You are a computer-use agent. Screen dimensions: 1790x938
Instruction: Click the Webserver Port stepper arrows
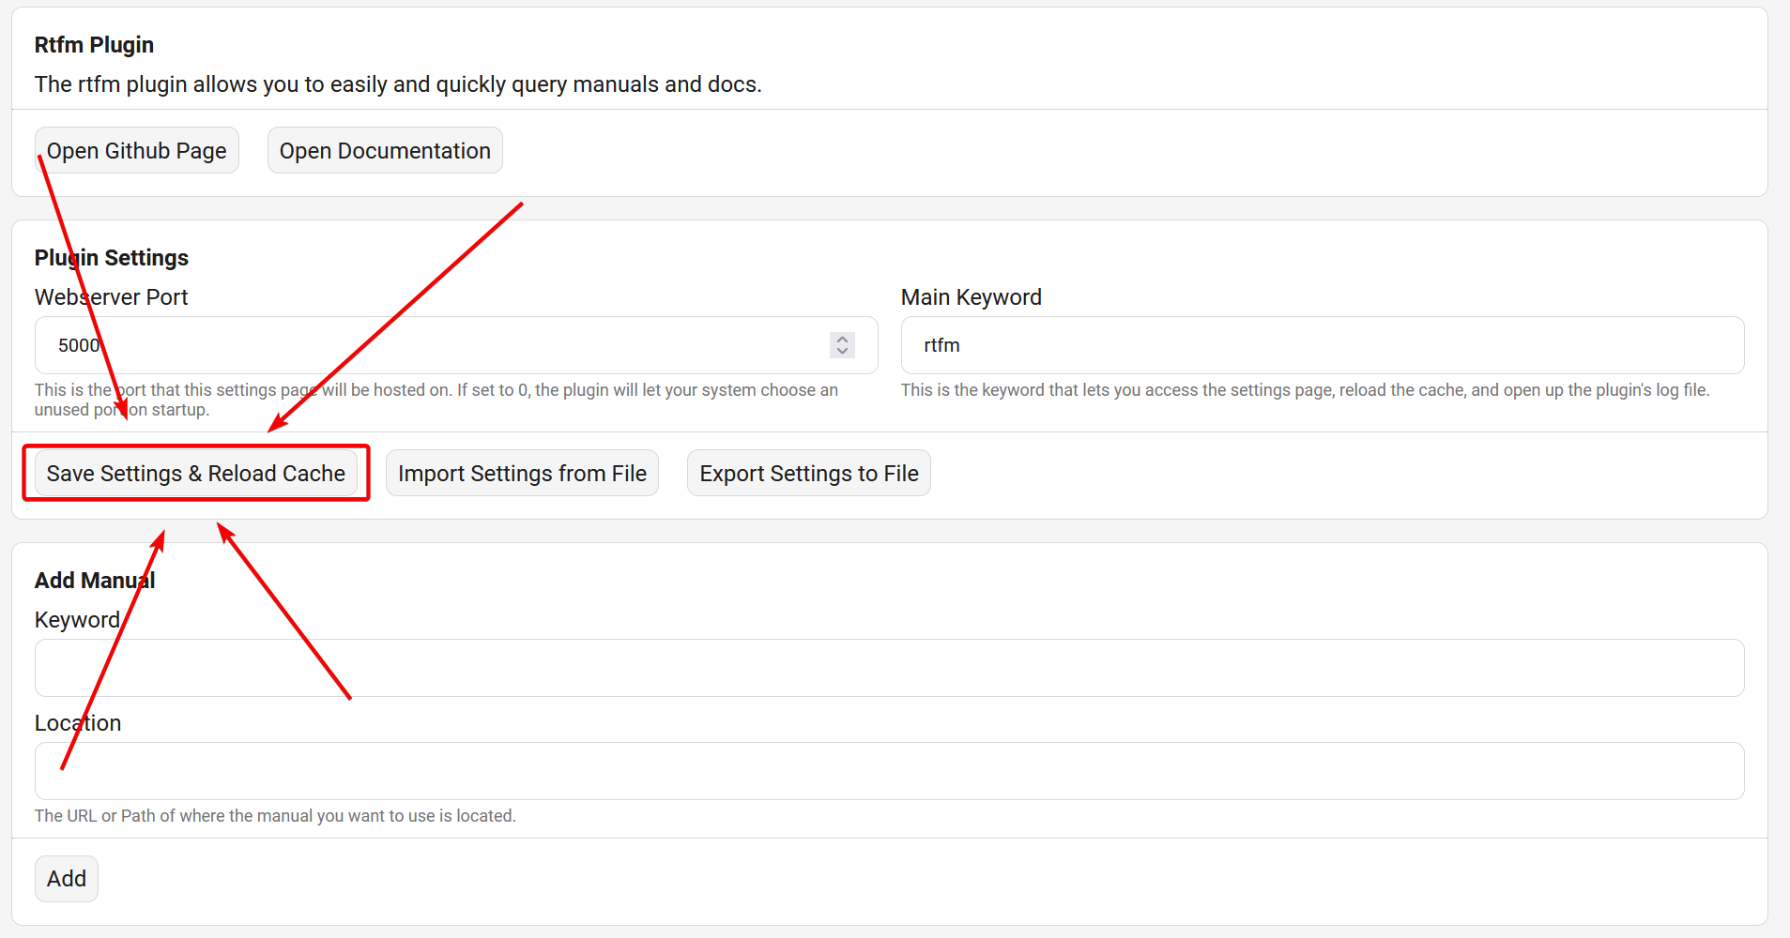point(842,345)
